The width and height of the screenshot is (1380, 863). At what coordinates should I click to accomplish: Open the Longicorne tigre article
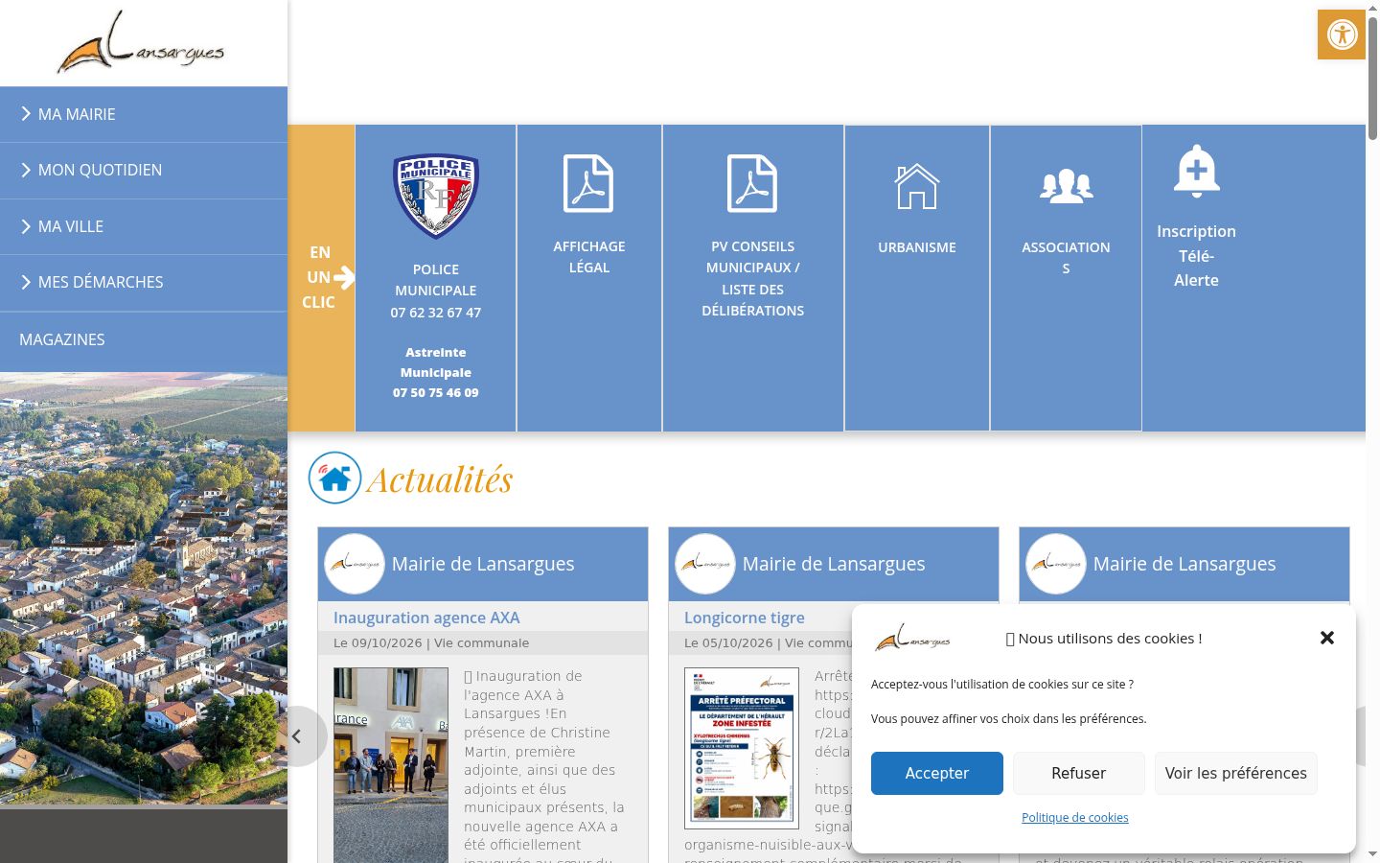point(745,618)
